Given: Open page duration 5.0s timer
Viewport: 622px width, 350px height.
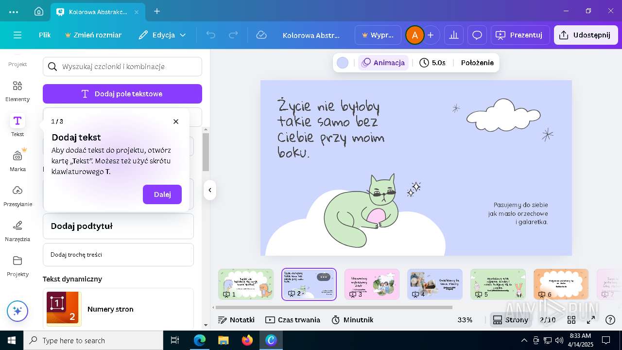Looking at the screenshot, I should pyautogui.click(x=432, y=63).
